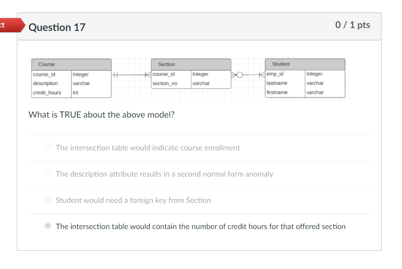
Task: Click the double-bar connector beside Course
Action: tap(115, 75)
